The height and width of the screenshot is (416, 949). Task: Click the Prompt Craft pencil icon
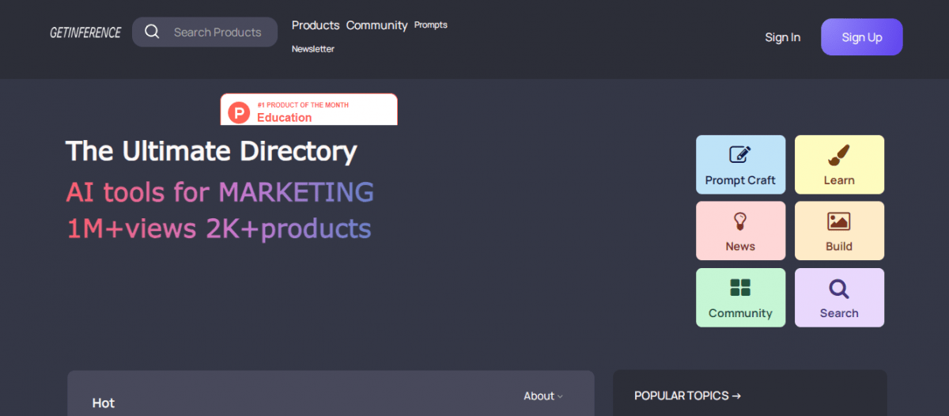click(x=740, y=155)
